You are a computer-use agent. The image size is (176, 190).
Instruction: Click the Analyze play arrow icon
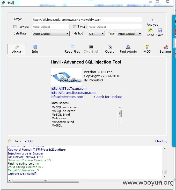[152, 20]
